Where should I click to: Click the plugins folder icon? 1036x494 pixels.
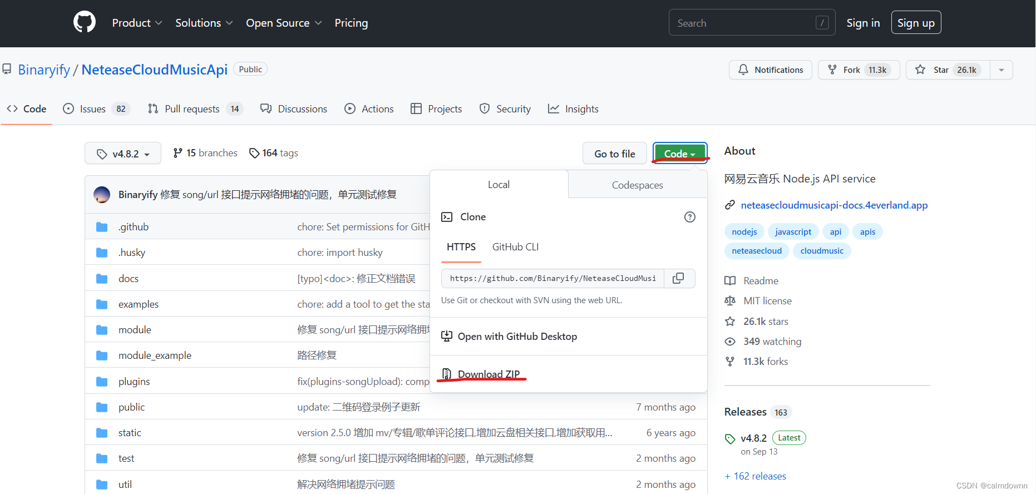coord(102,382)
